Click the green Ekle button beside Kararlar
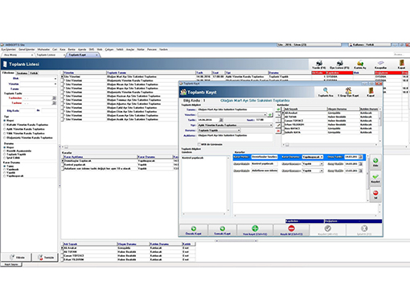410x306 pixels. coord(375,163)
